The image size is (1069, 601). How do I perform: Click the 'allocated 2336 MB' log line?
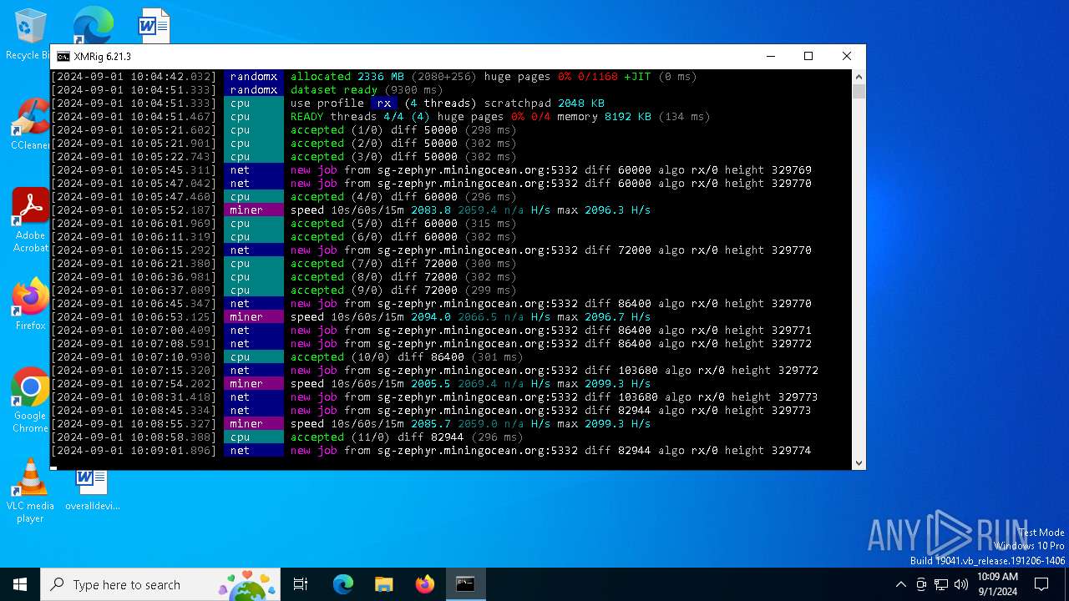point(374,77)
